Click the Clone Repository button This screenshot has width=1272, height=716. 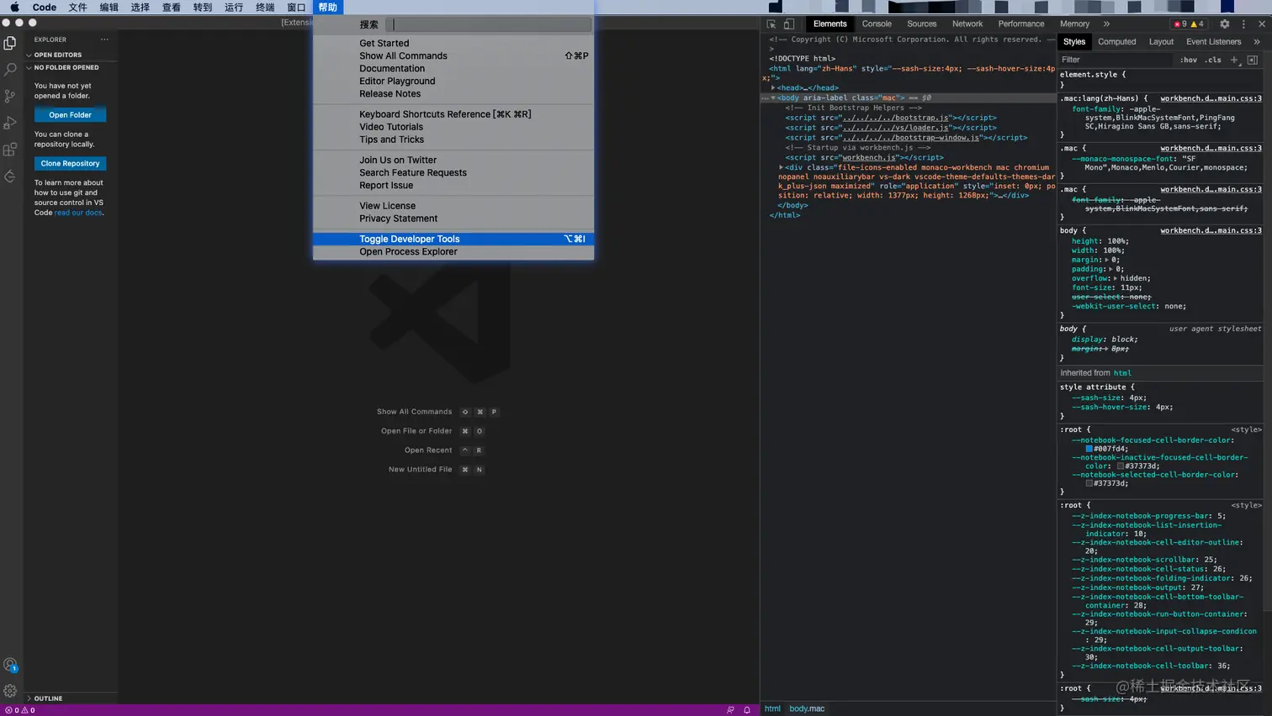(70, 164)
